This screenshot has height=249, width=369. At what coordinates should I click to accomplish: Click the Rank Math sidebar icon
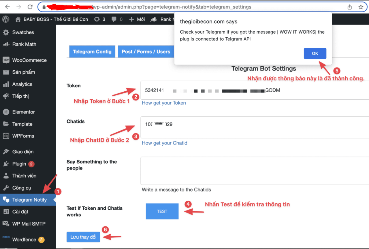coord(6,45)
